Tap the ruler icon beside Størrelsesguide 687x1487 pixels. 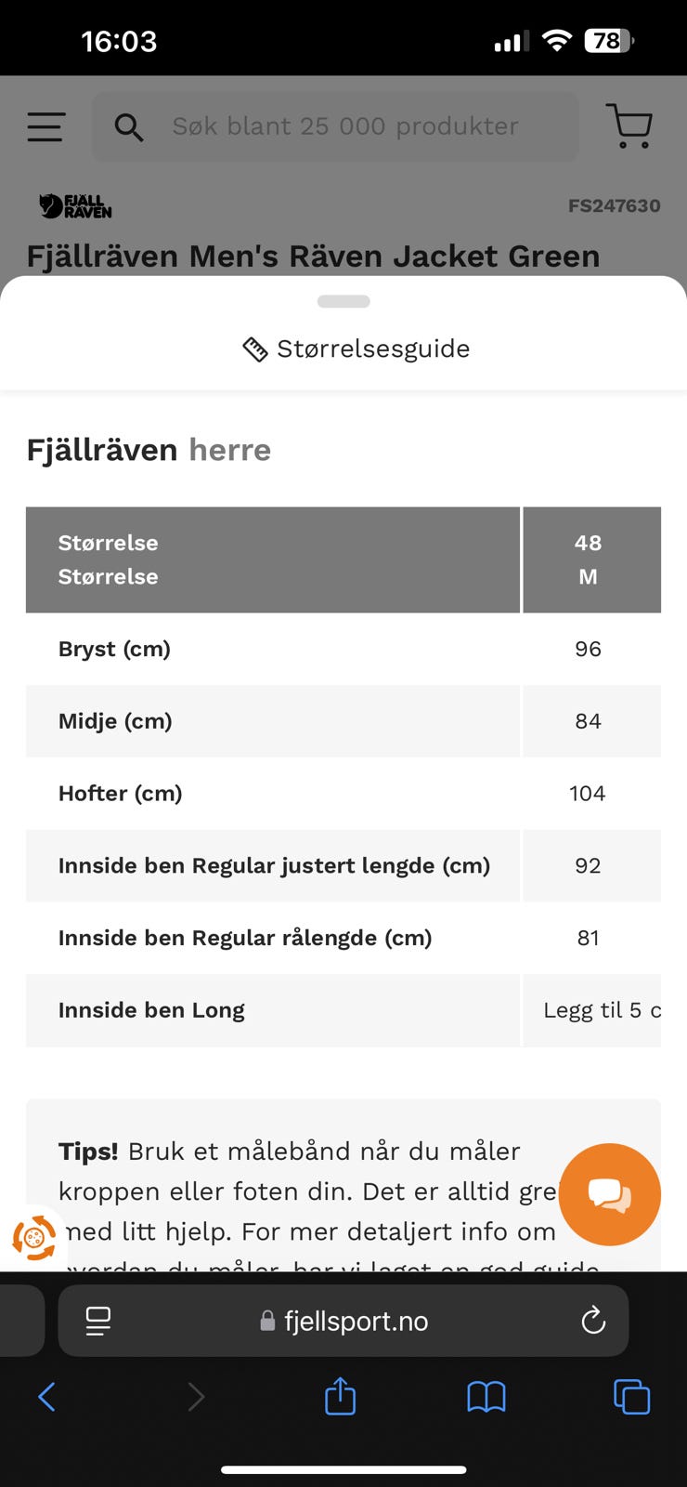[x=254, y=348]
